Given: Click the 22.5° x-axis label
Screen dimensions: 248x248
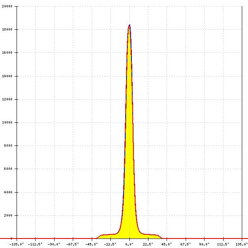Looking at the screenshot, I should [148, 244].
